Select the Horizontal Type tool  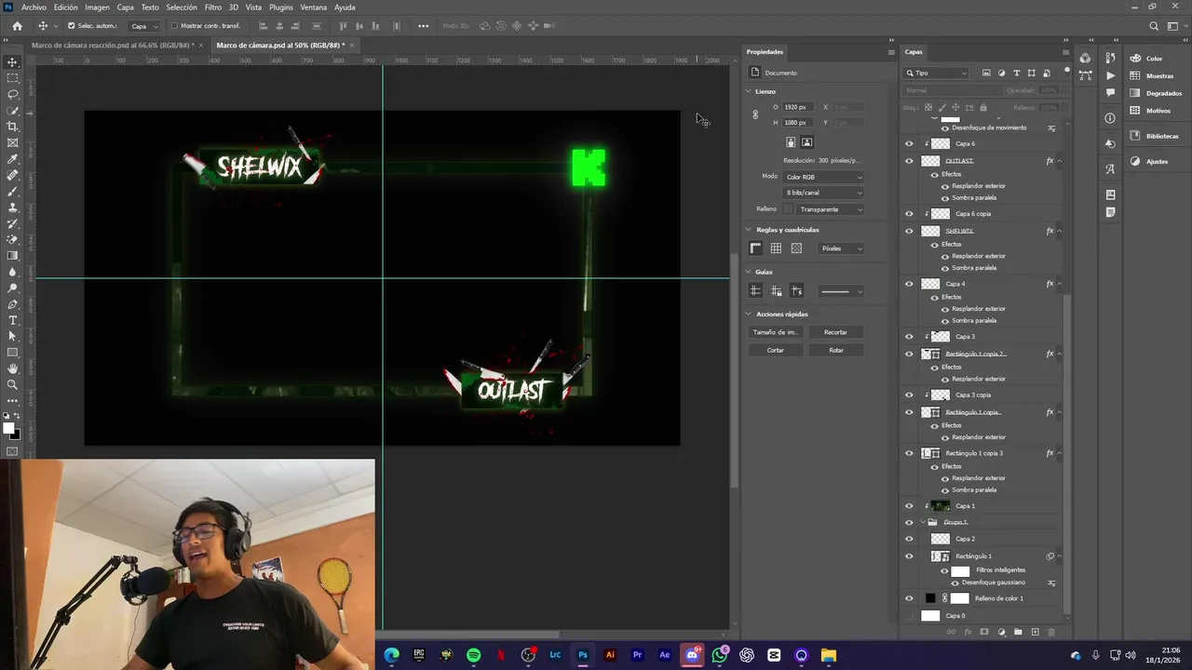12,320
